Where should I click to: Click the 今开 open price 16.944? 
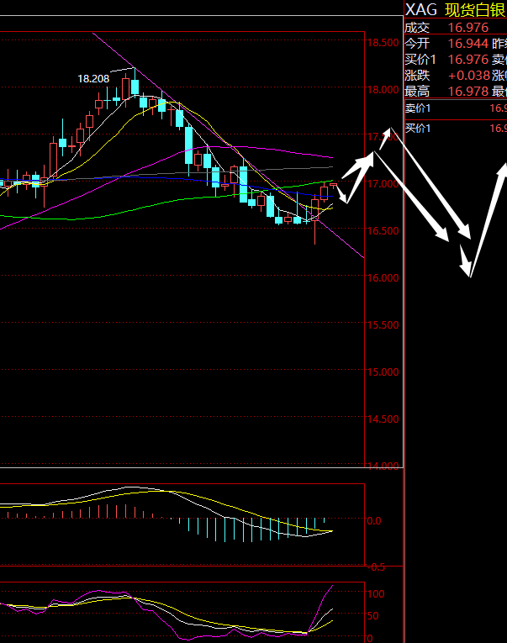[x=467, y=43]
